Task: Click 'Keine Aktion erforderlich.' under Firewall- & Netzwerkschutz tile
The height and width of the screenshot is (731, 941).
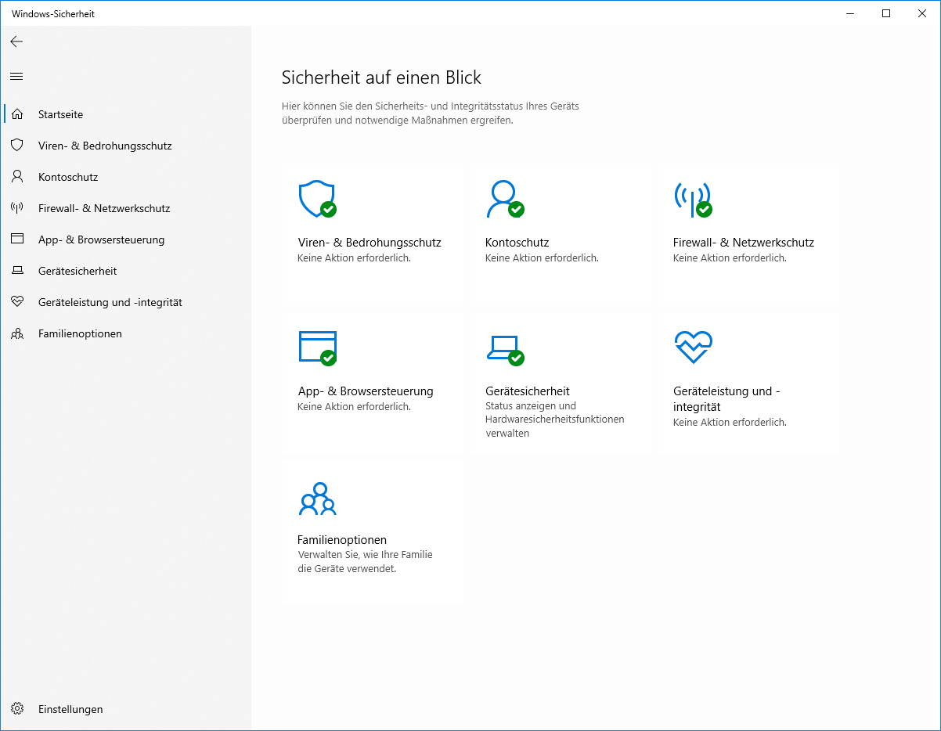Action: pyautogui.click(x=730, y=257)
